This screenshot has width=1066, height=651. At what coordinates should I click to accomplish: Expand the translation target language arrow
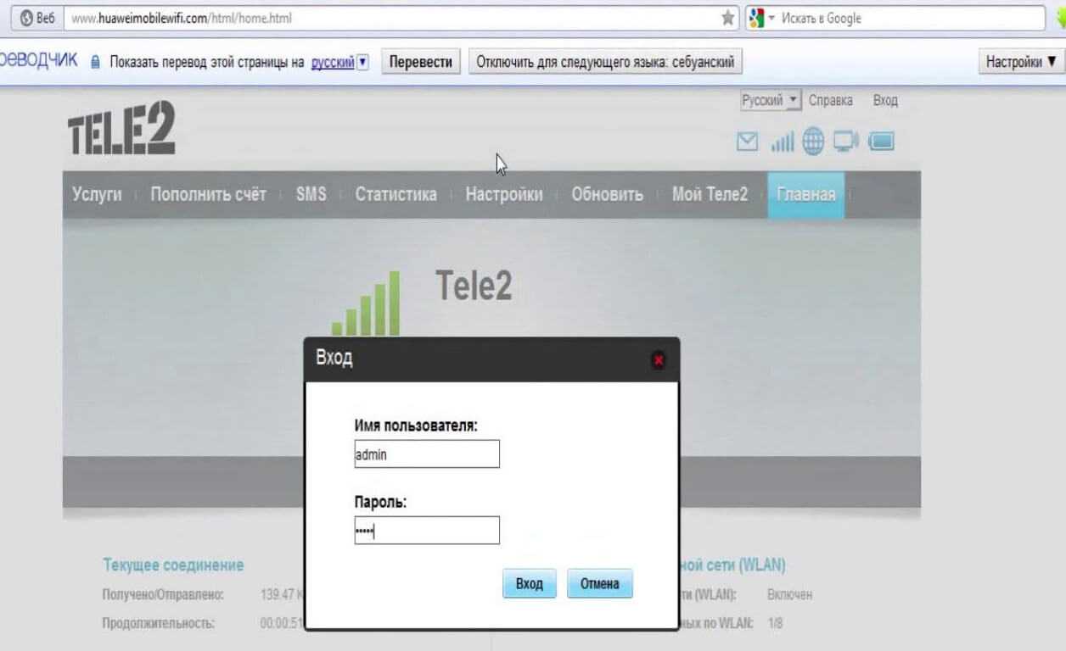(363, 62)
